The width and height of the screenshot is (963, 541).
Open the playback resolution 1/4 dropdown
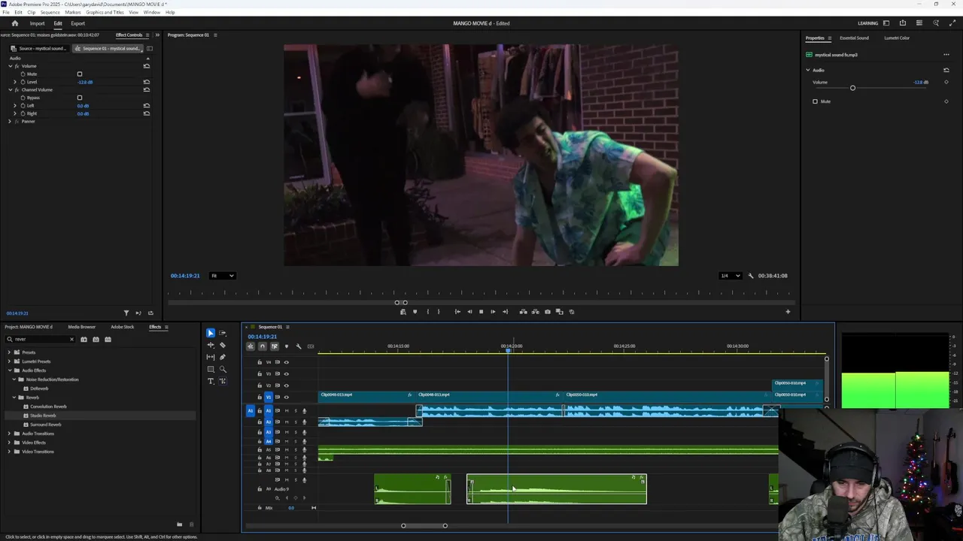[730, 276]
